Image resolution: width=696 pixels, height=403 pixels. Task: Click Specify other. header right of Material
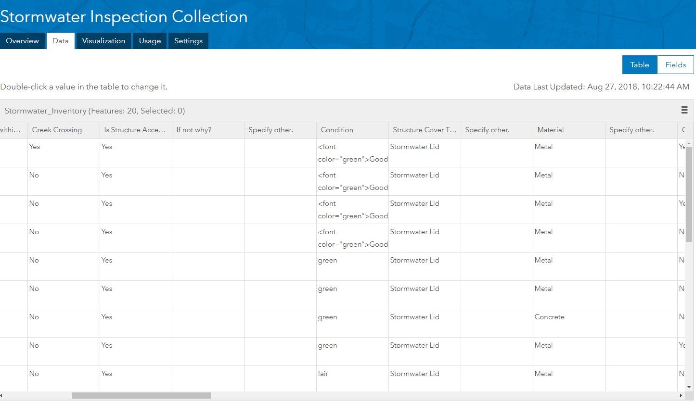coord(641,130)
